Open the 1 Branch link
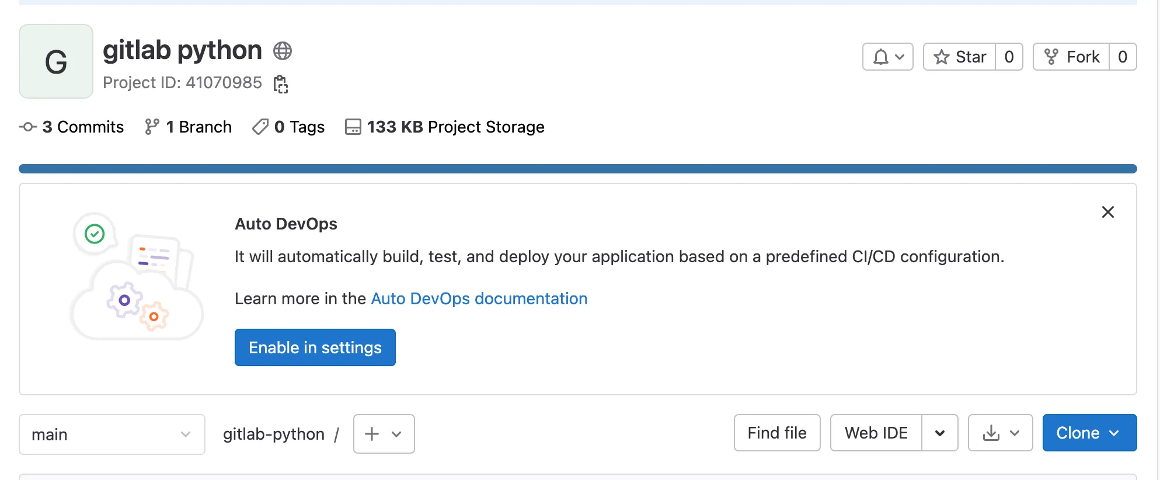This screenshot has width=1160, height=480. click(188, 127)
